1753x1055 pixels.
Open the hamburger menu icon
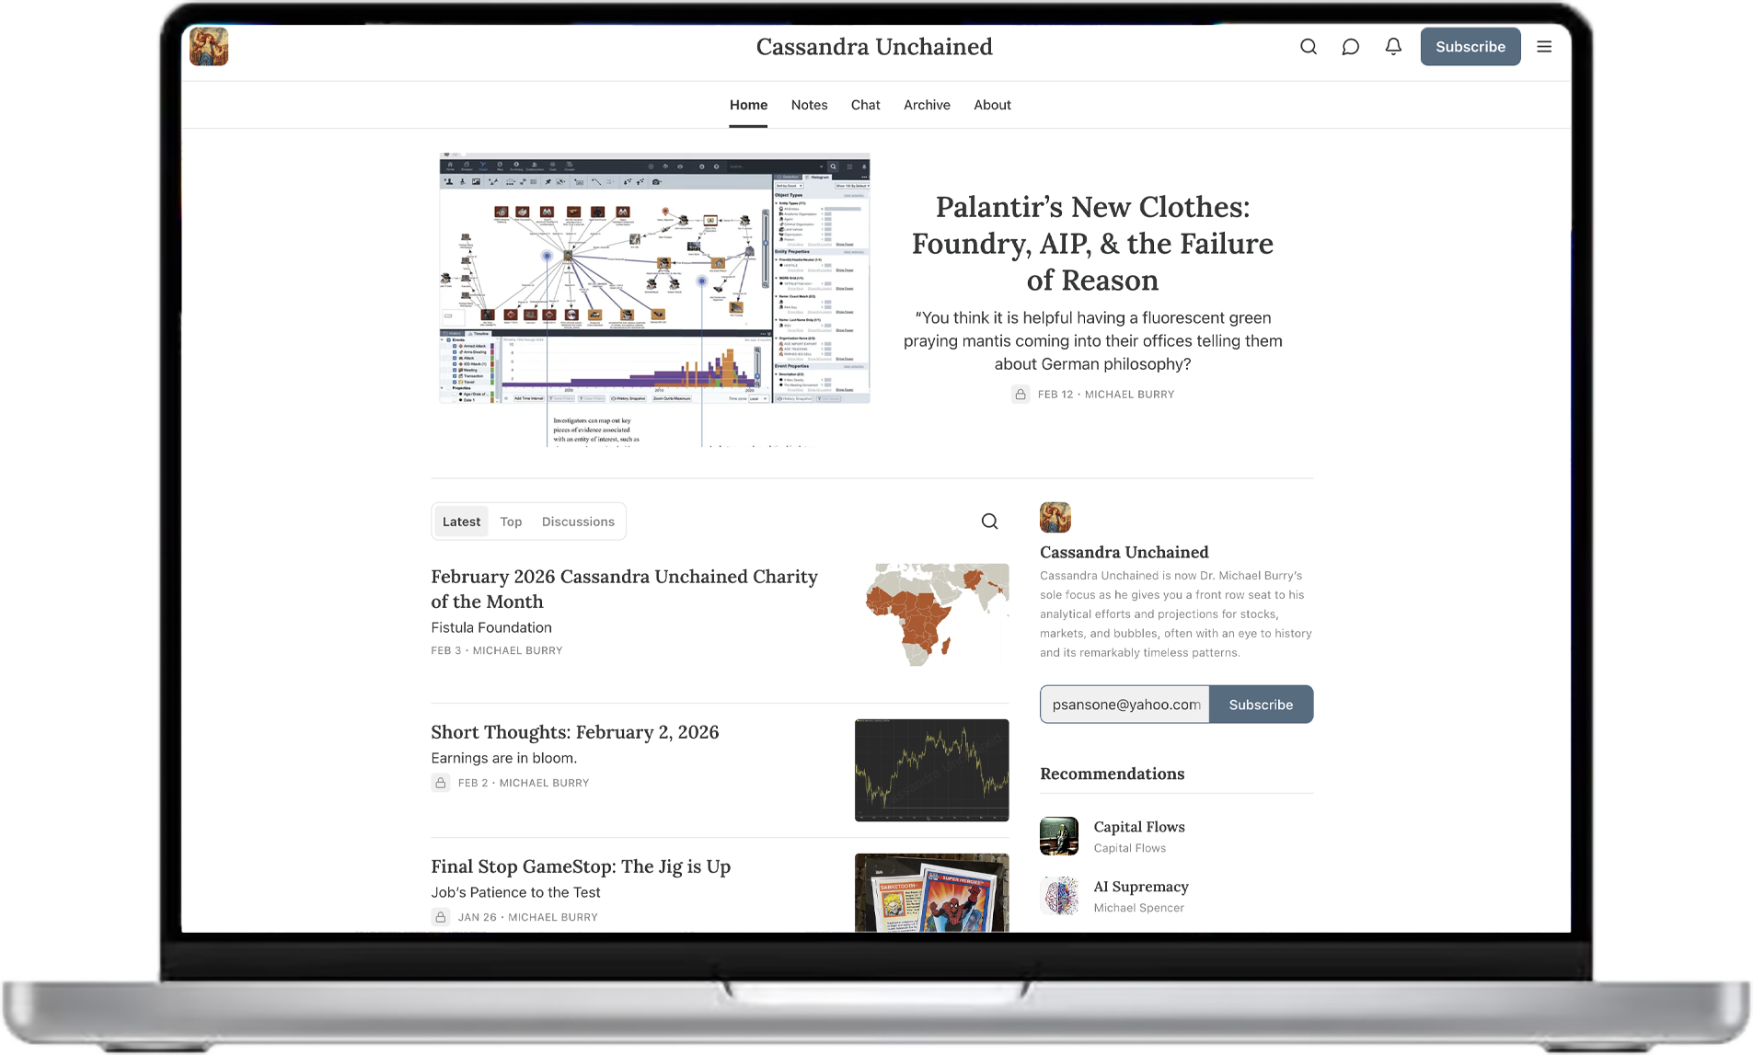(1544, 47)
